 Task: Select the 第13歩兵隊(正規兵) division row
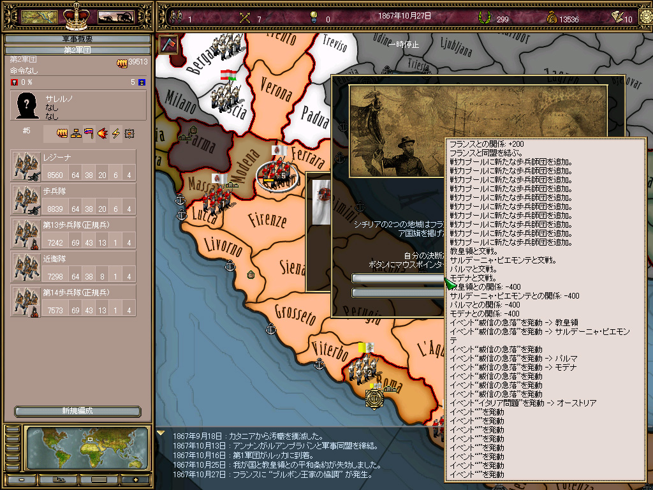(73, 234)
